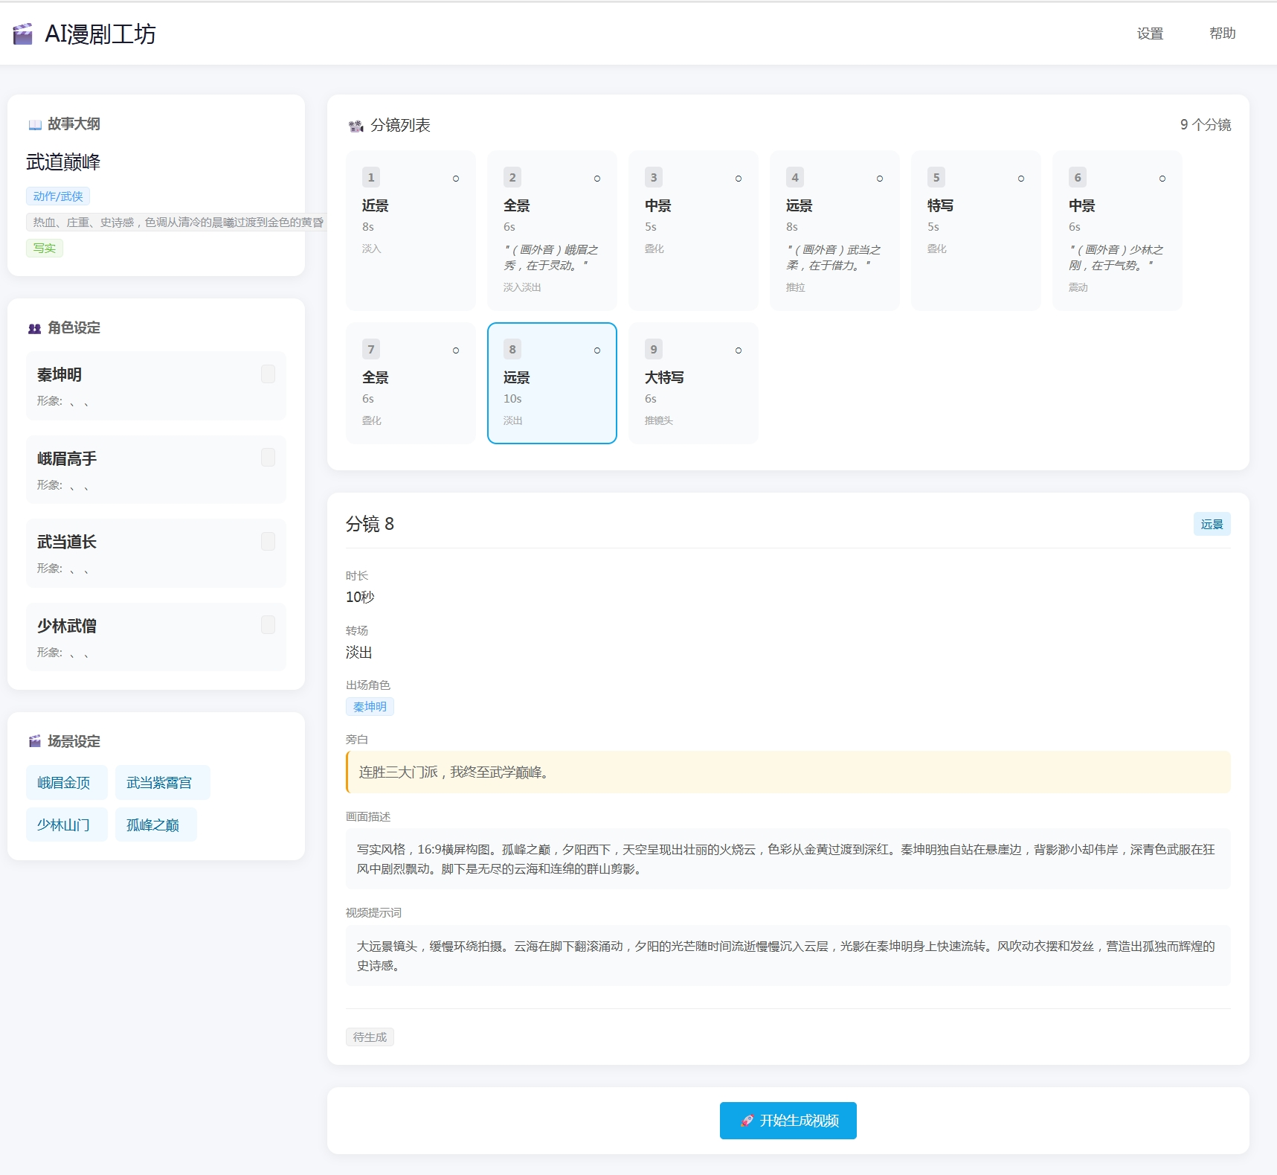Click the status circle on shot 7 全景
The image size is (1277, 1175).
456,350
